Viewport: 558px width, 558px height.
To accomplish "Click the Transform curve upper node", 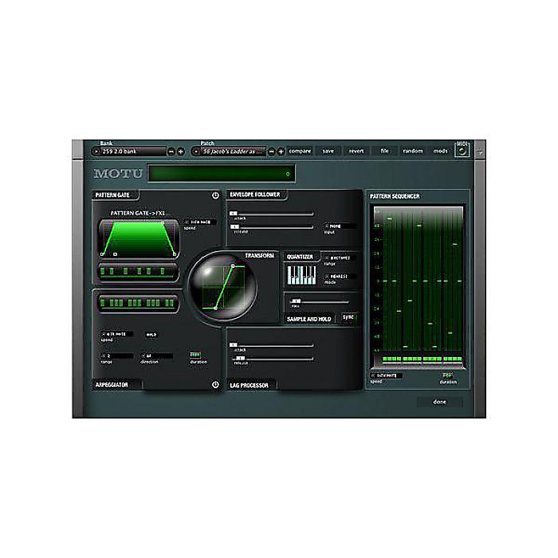I will pos(233,265).
